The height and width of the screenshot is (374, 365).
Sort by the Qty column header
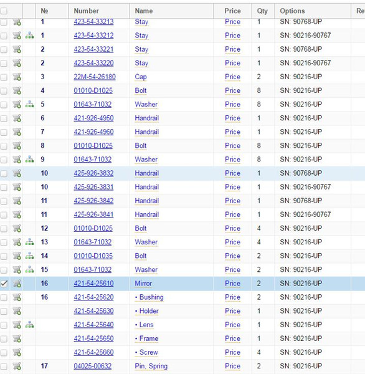coord(262,11)
